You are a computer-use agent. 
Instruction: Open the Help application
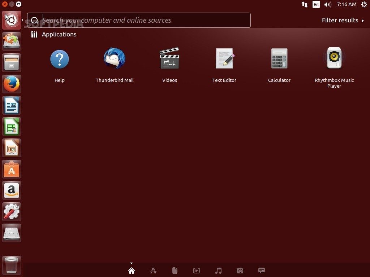(x=60, y=59)
